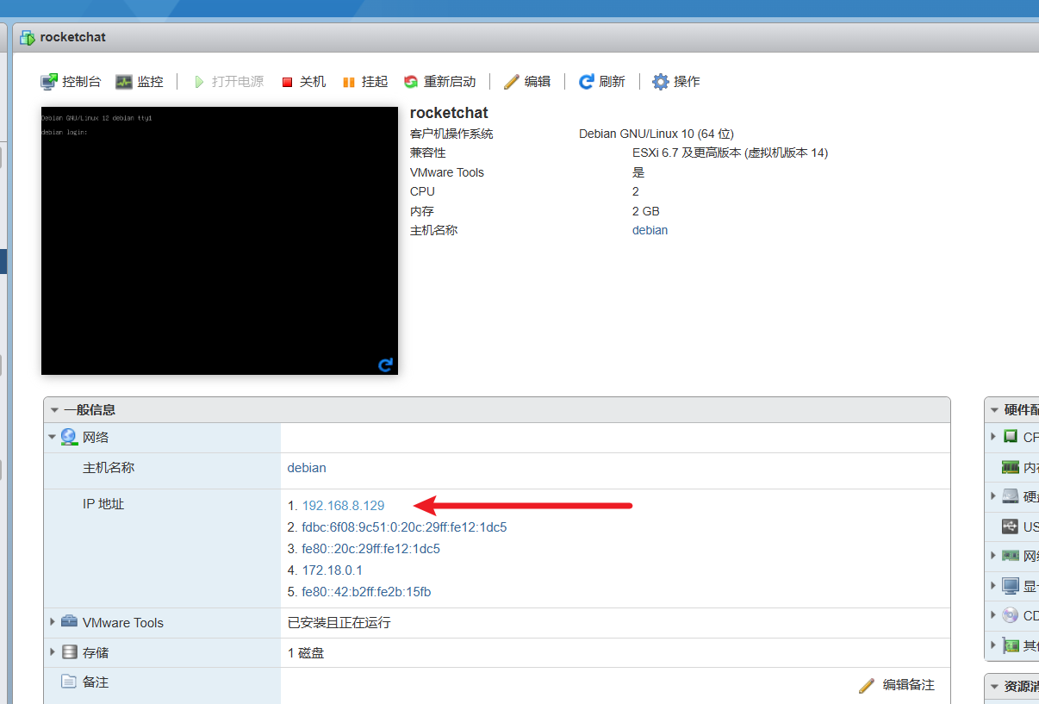Click the hard disk icon in hardware panel
1039x704 pixels.
[x=1011, y=495]
